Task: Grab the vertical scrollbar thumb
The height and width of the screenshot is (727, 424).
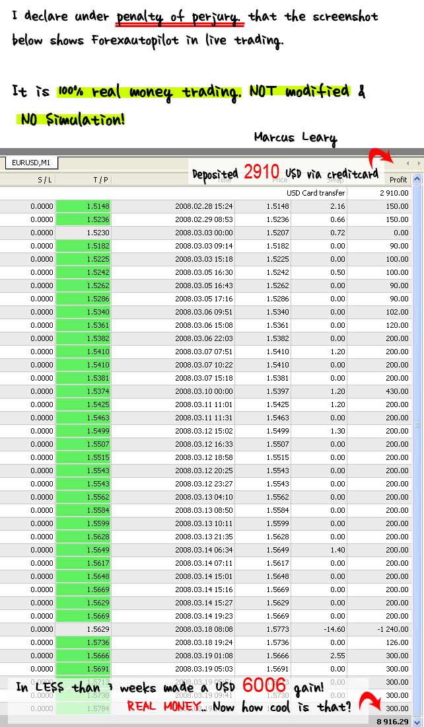Action: tap(417, 425)
